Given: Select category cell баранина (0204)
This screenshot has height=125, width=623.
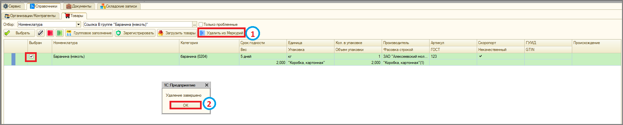Looking at the screenshot, I should (x=209, y=56).
